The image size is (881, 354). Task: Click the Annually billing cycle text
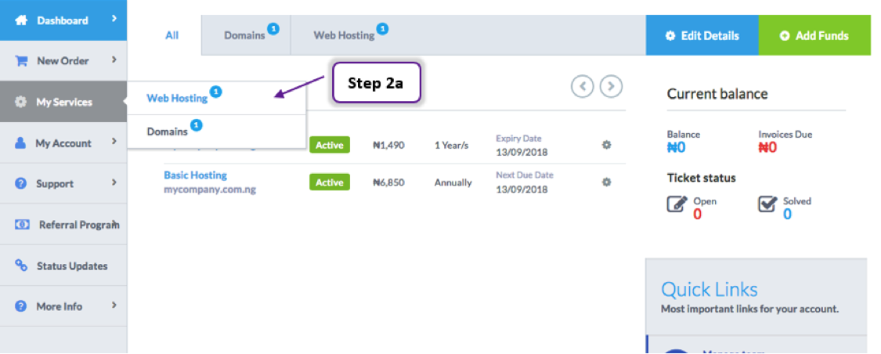click(453, 182)
